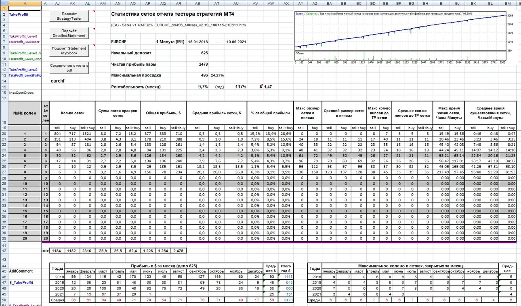Click total sell grids 1184
This screenshot has height=306, width=521.
[x=58, y=251]
